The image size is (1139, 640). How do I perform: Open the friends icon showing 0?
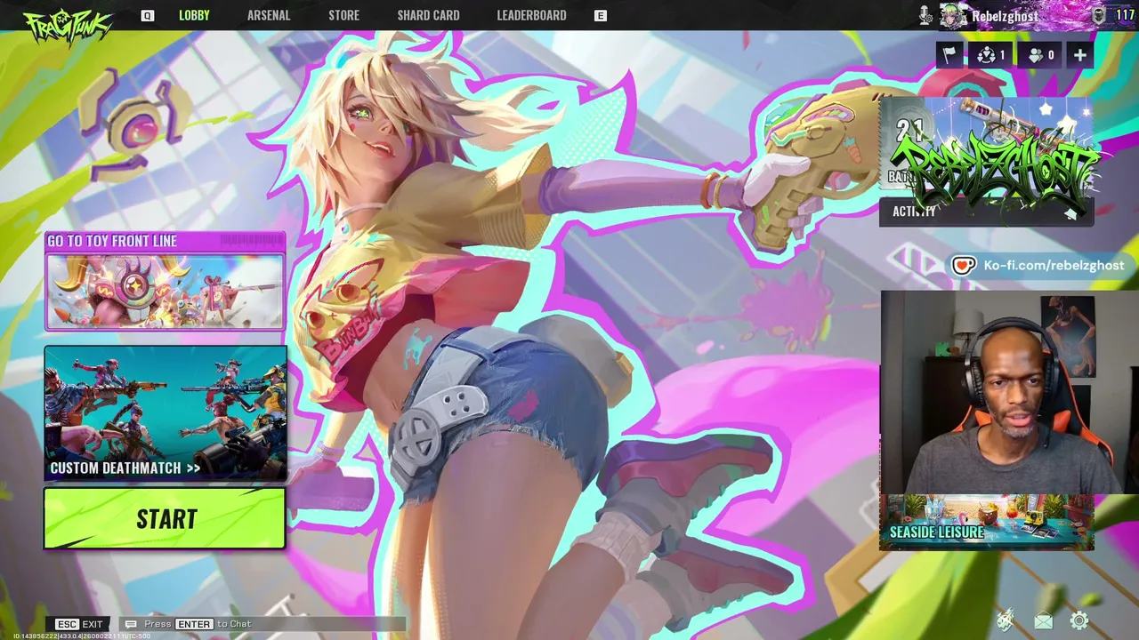(x=1040, y=55)
